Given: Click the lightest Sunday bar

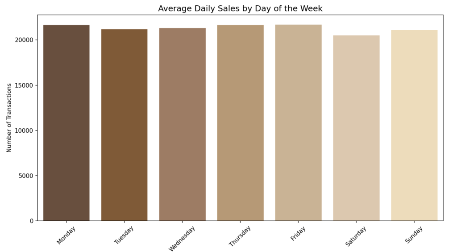Looking at the screenshot, I should click(x=414, y=126).
